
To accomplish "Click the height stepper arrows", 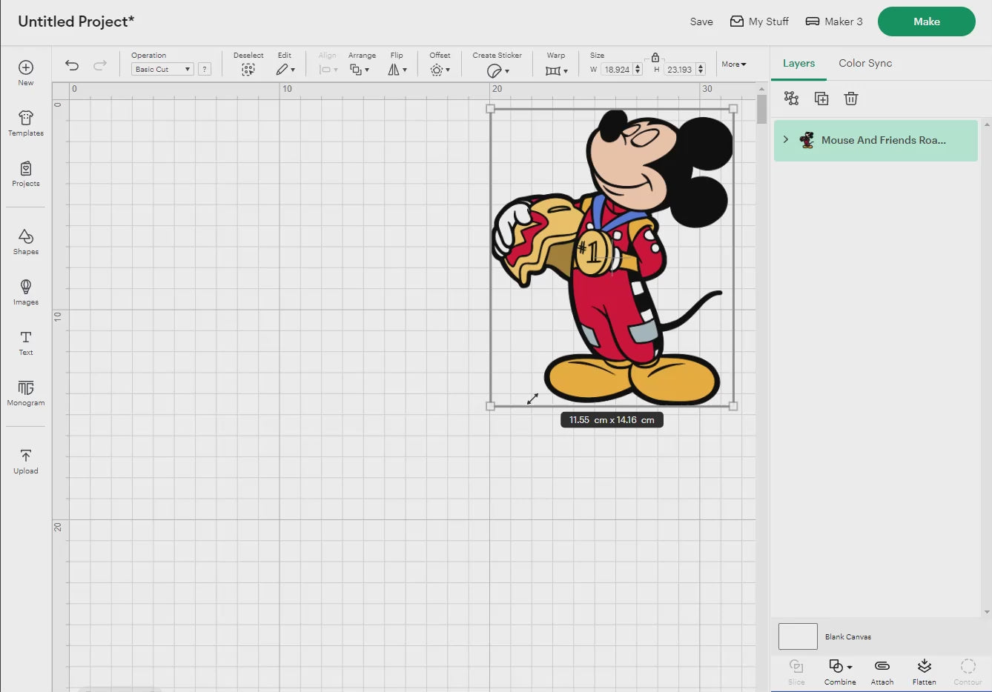I will click(x=701, y=70).
